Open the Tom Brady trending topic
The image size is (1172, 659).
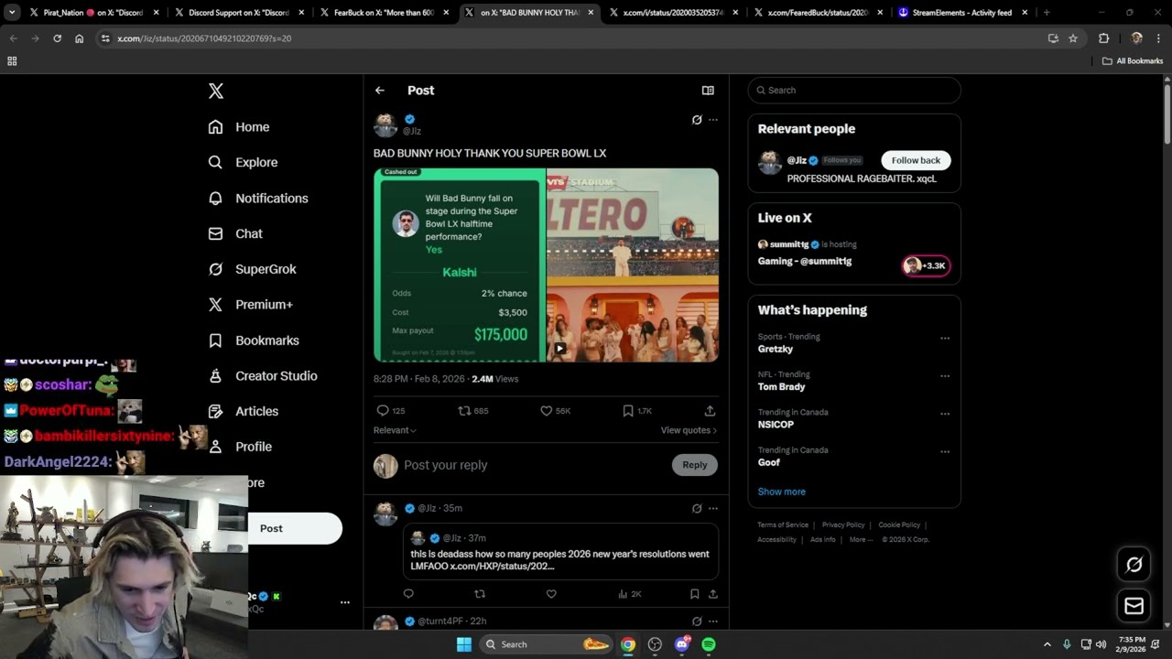tap(781, 387)
